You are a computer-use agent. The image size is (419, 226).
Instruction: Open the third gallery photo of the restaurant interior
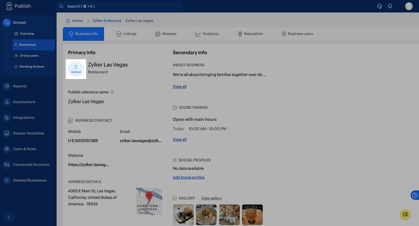[229, 215]
